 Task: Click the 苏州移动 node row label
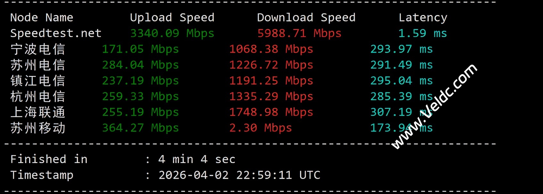[38, 128]
